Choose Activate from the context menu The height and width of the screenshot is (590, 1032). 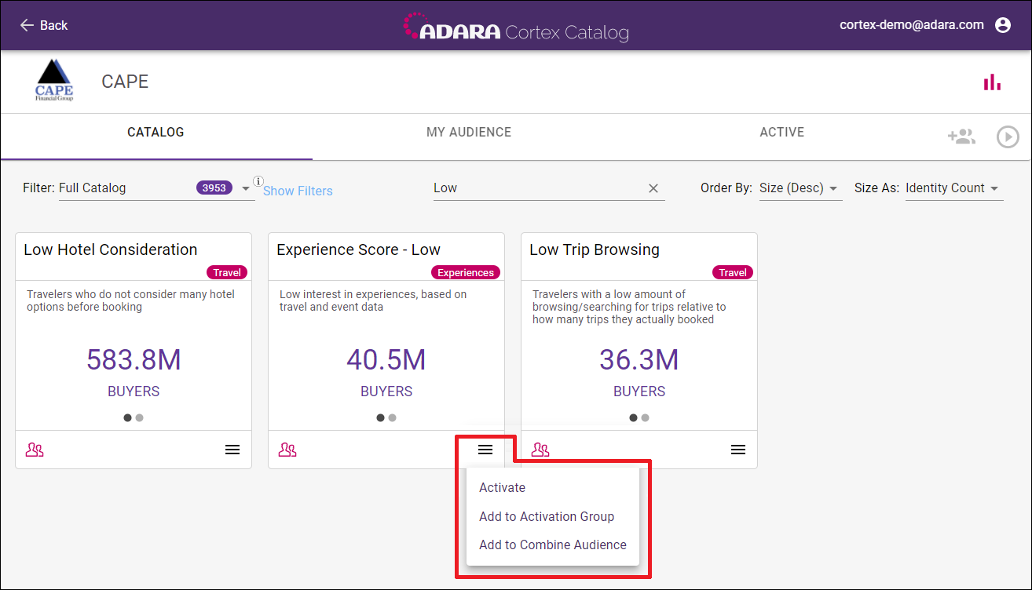(553, 487)
